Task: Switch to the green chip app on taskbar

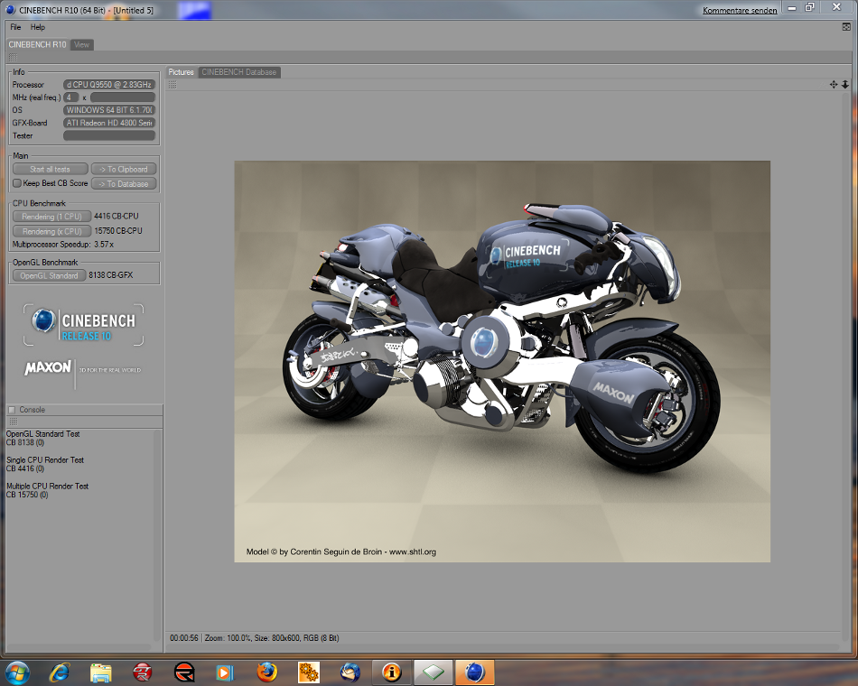Action: click(434, 672)
